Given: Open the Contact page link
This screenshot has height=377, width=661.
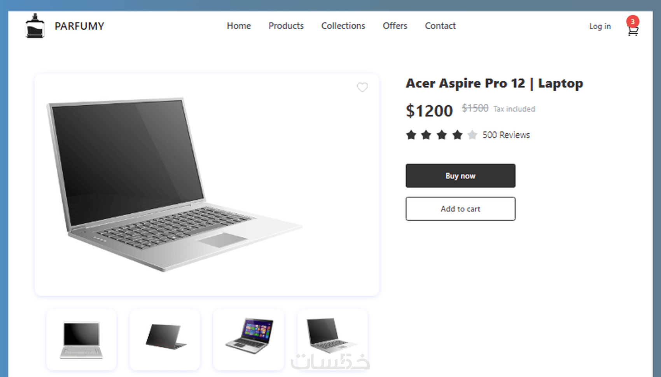Looking at the screenshot, I should click(x=440, y=26).
